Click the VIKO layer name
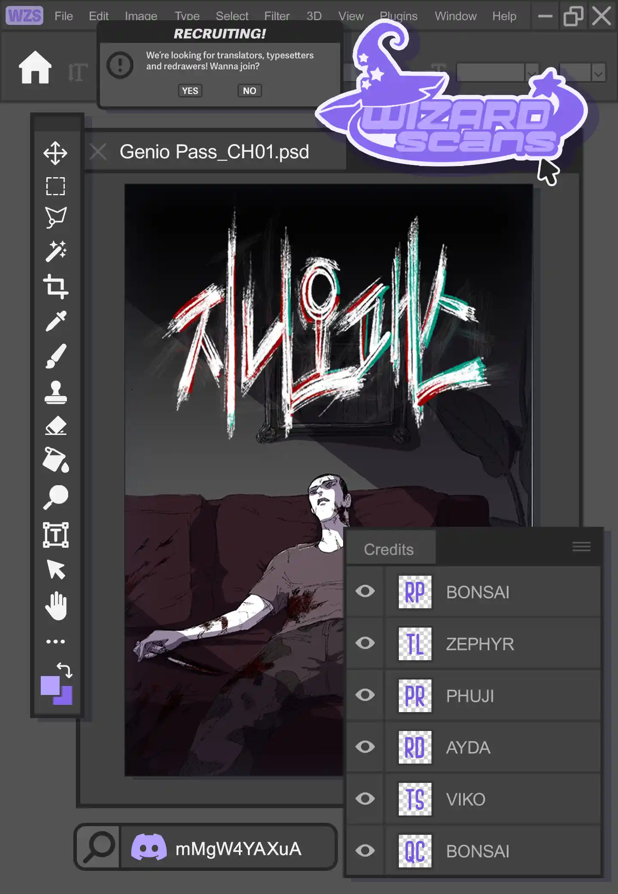 [x=466, y=800]
